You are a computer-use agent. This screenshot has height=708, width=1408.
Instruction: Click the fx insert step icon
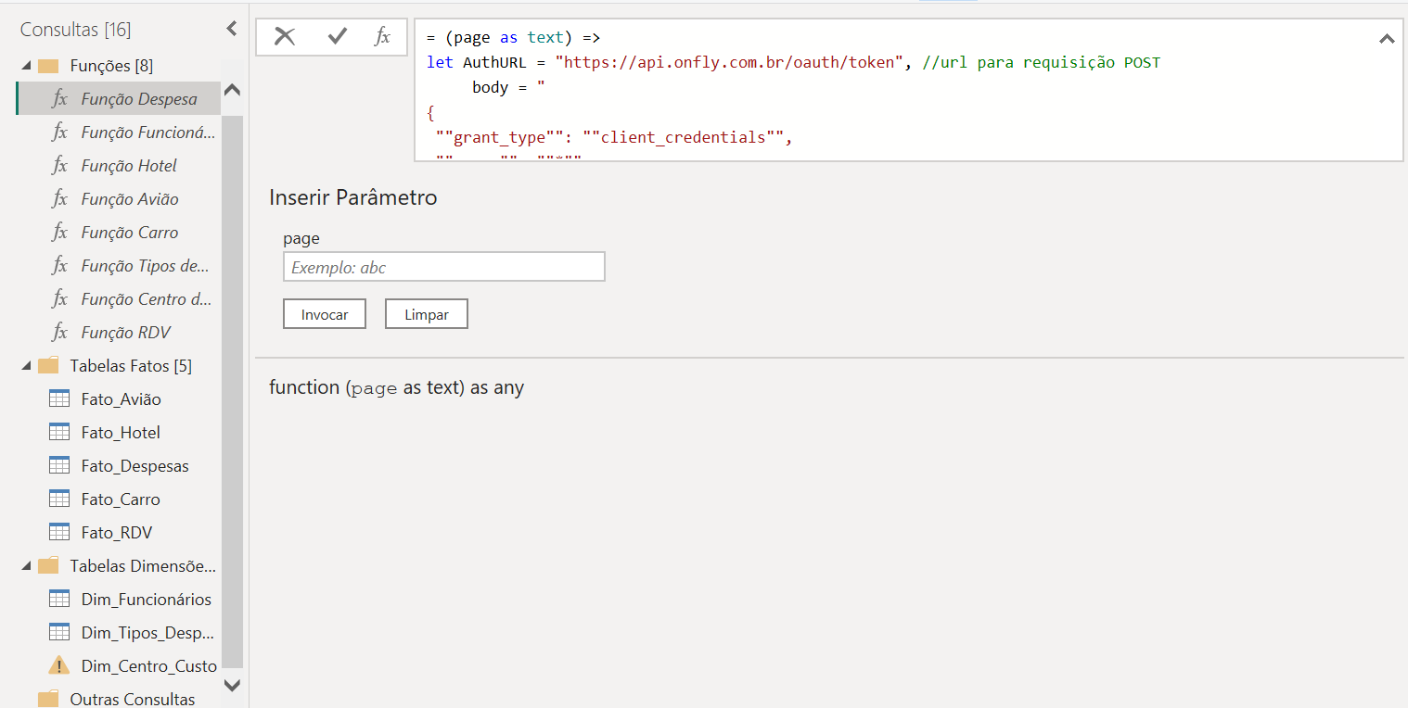382,36
